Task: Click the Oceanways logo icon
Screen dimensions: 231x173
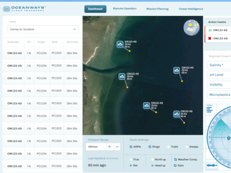Action: (6, 9)
